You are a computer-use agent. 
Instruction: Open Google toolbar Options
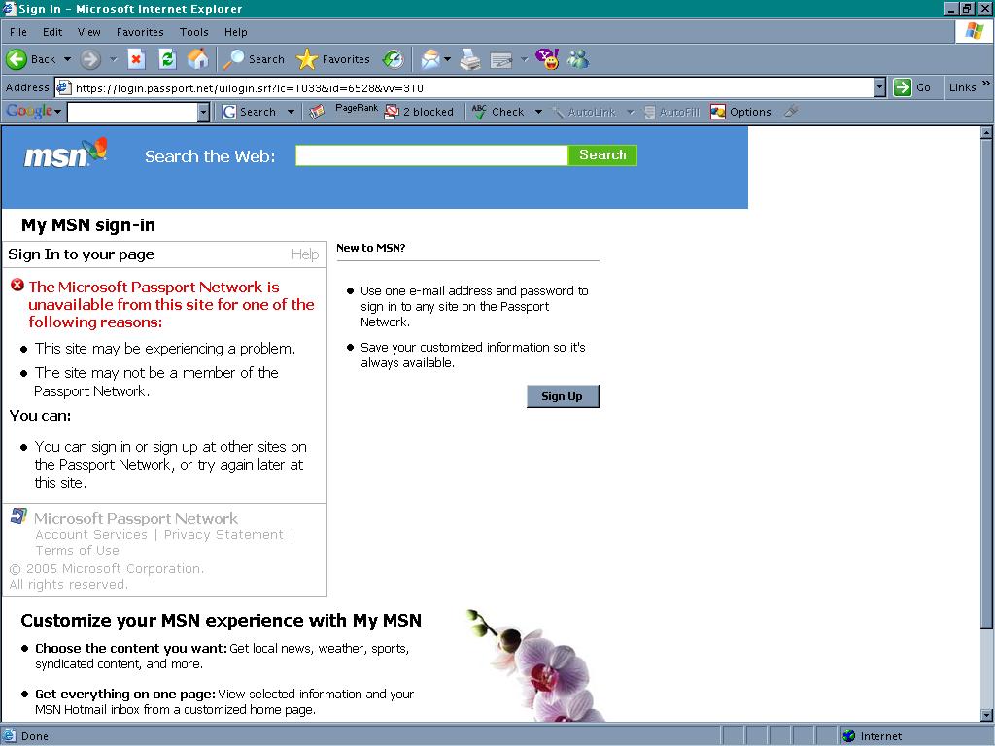pyautogui.click(x=740, y=112)
